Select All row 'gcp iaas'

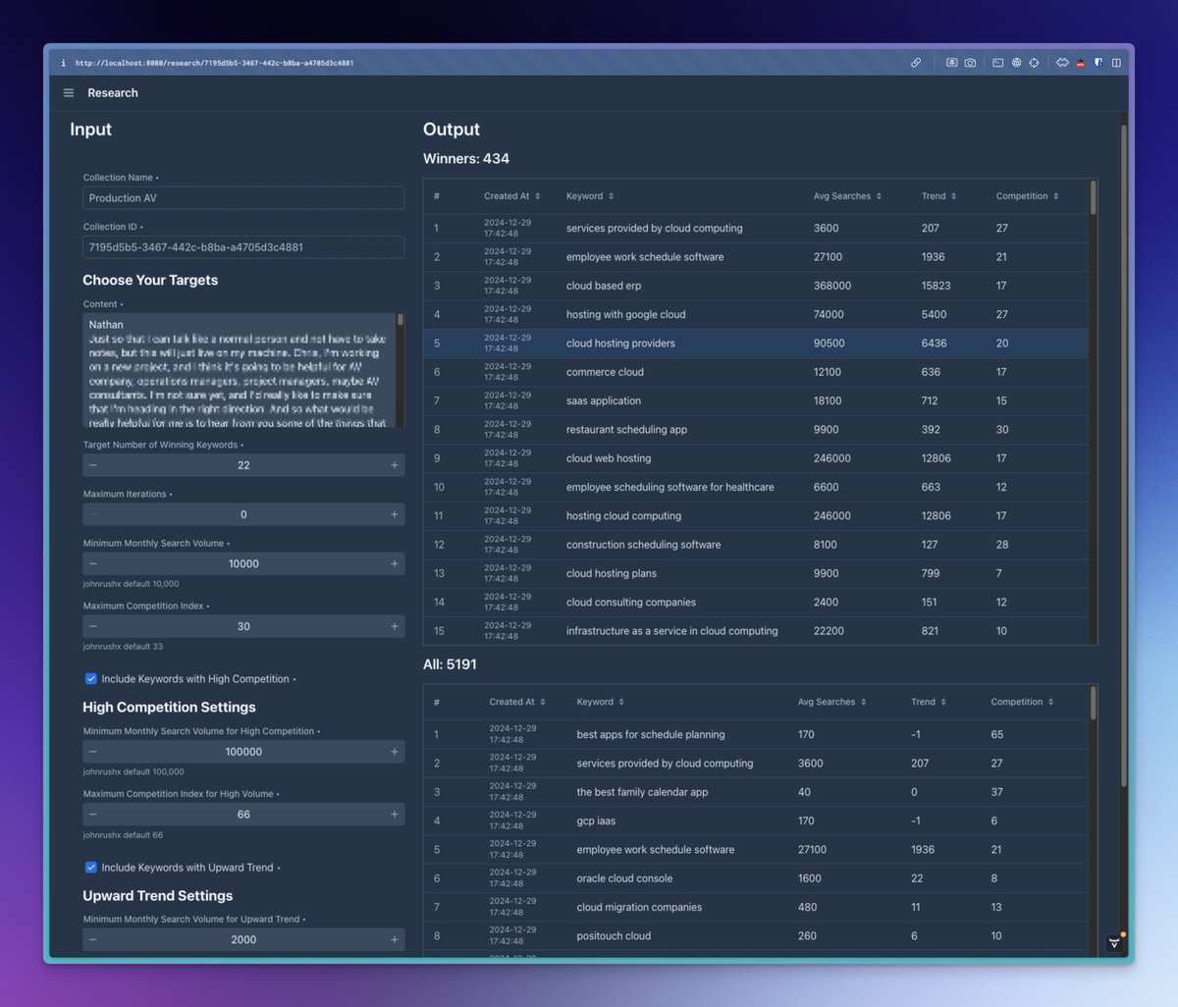point(756,821)
